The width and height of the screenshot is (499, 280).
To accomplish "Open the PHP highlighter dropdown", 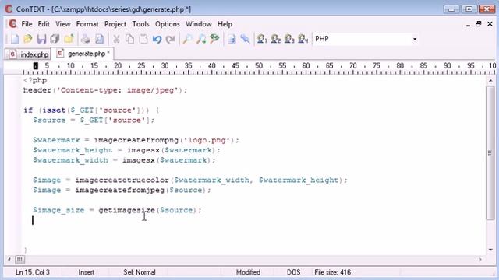I will tap(414, 39).
